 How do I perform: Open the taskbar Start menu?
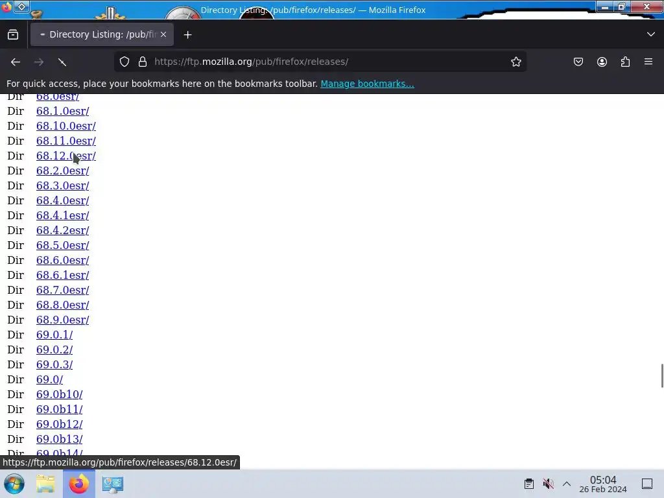coord(14,484)
